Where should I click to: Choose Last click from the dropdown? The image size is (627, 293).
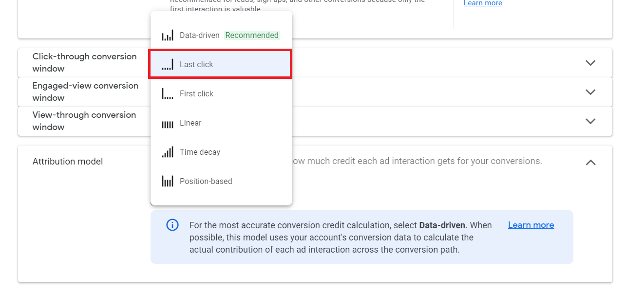pos(221,64)
